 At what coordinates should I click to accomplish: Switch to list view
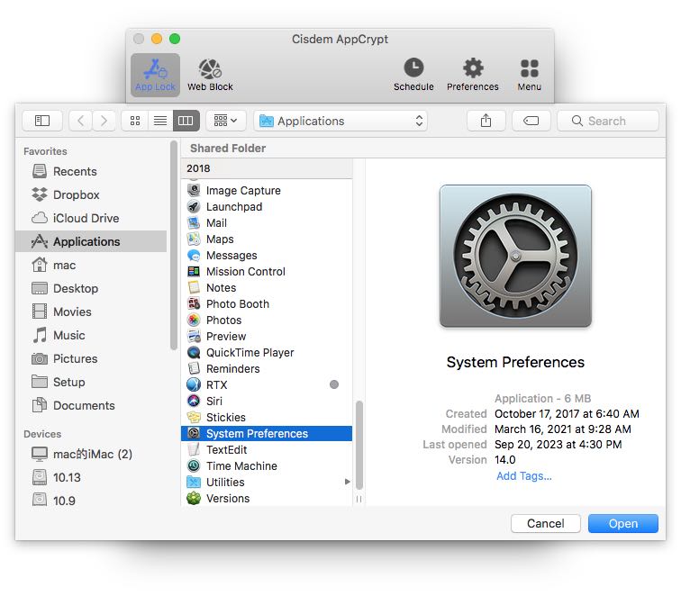coord(160,121)
